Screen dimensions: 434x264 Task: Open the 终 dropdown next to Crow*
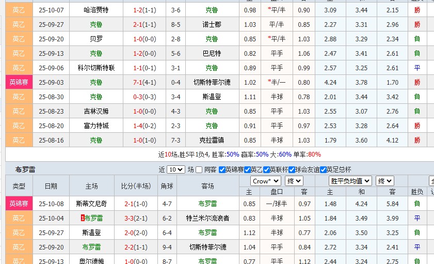pyautogui.click(x=294, y=181)
